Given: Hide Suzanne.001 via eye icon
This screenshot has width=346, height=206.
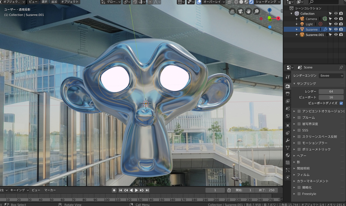Looking at the screenshot, I should [336, 35].
